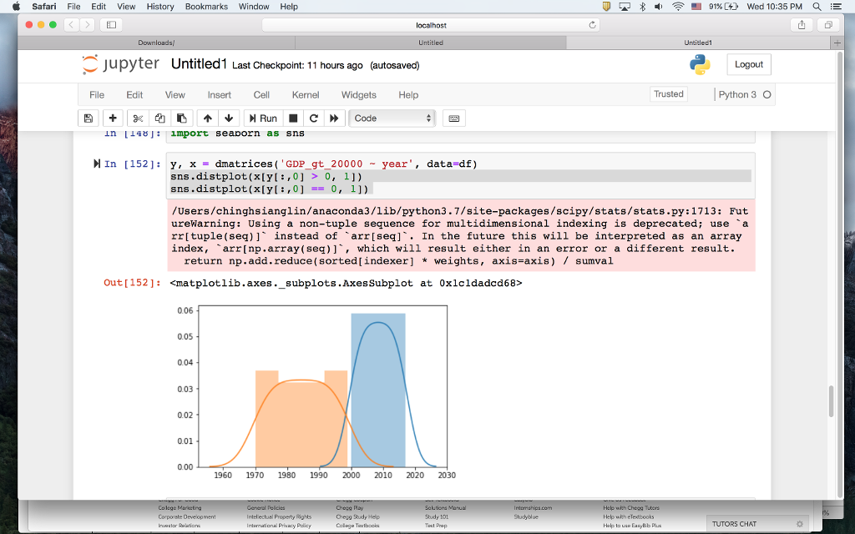Click the battery status indicator

click(x=724, y=7)
